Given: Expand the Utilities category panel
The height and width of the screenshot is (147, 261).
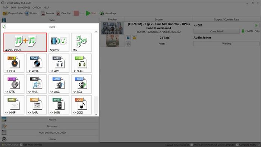Looking at the screenshot, I should click(x=50, y=139).
